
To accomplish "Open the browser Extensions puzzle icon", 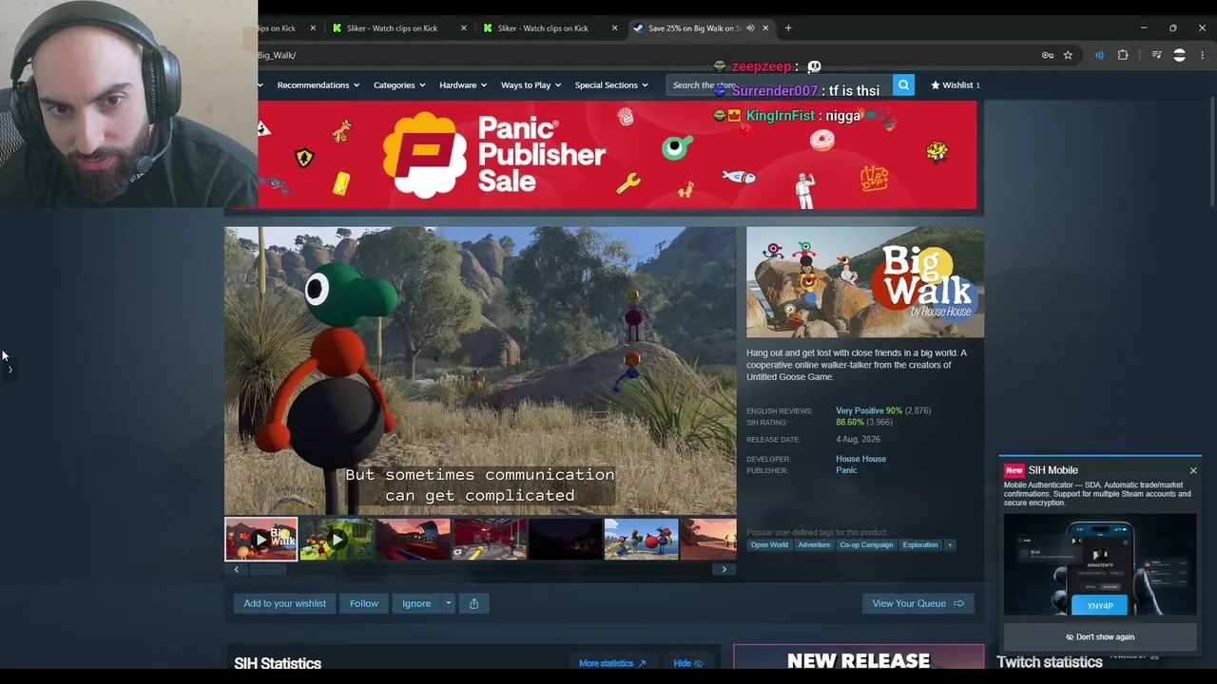I will (x=1123, y=55).
